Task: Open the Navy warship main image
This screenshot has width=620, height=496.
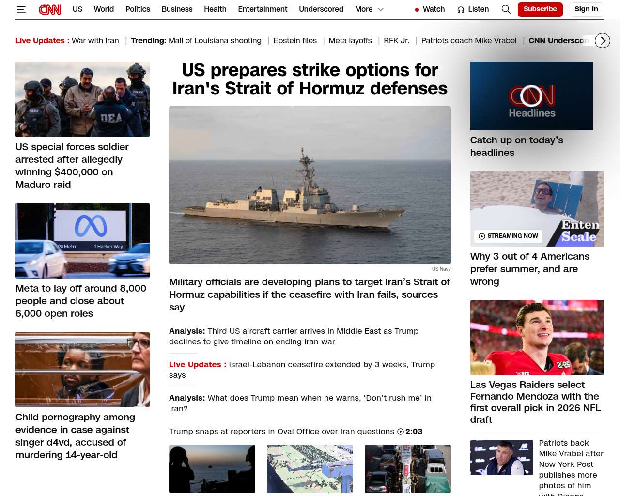Action: click(310, 185)
